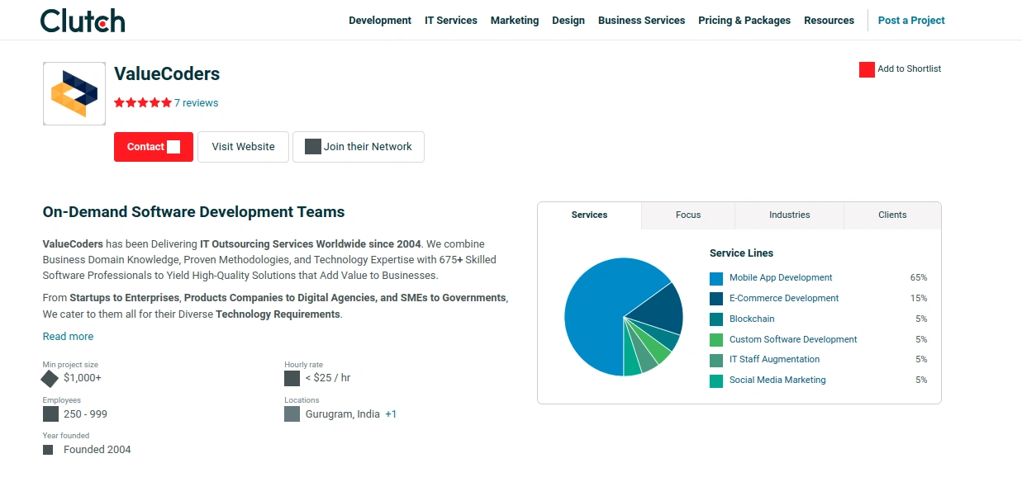Click the ValueCoders company logo
1022x482 pixels.
[x=74, y=93]
